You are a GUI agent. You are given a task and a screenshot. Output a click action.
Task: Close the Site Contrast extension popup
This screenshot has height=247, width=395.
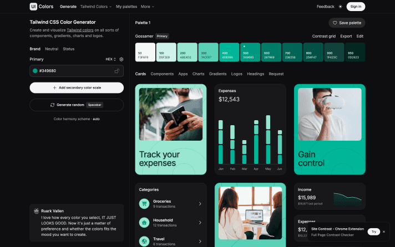(384, 231)
